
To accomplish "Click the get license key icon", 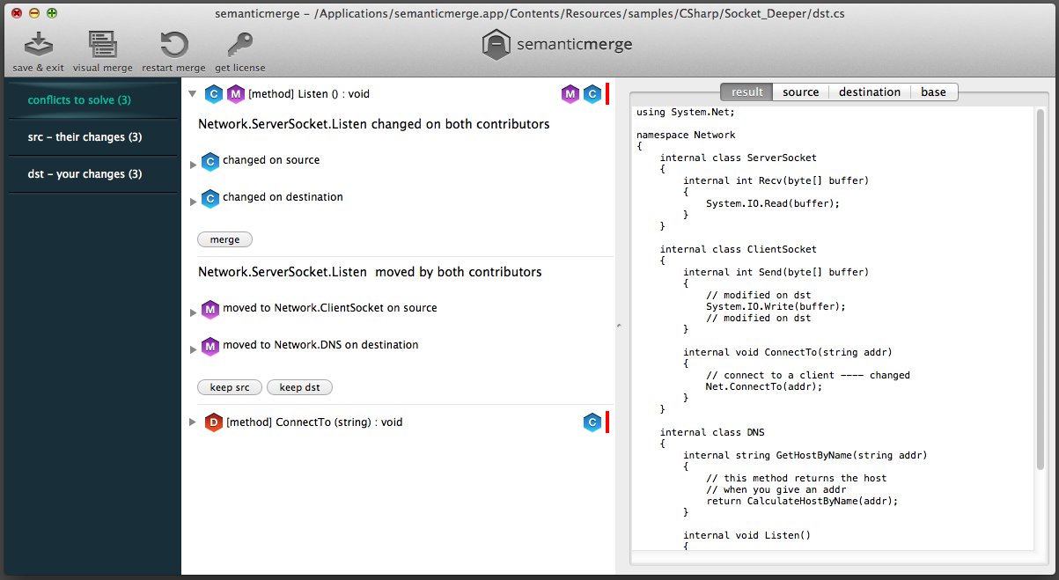I will pyautogui.click(x=239, y=45).
